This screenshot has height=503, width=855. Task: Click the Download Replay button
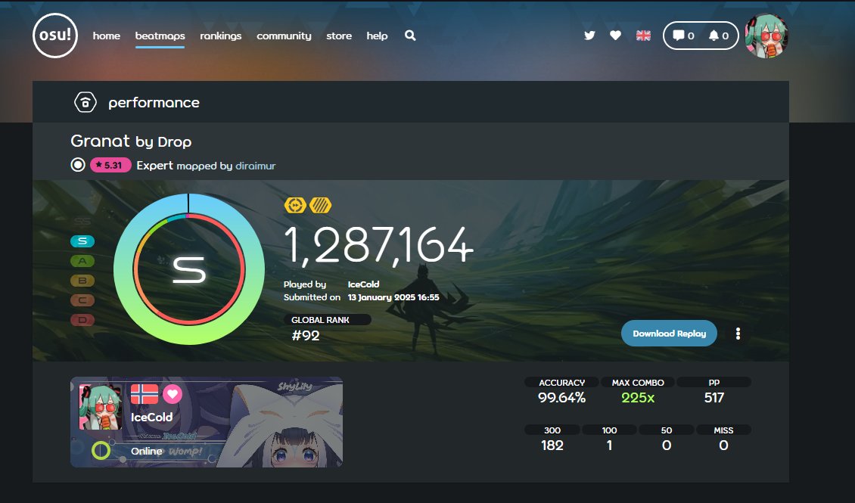point(669,334)
